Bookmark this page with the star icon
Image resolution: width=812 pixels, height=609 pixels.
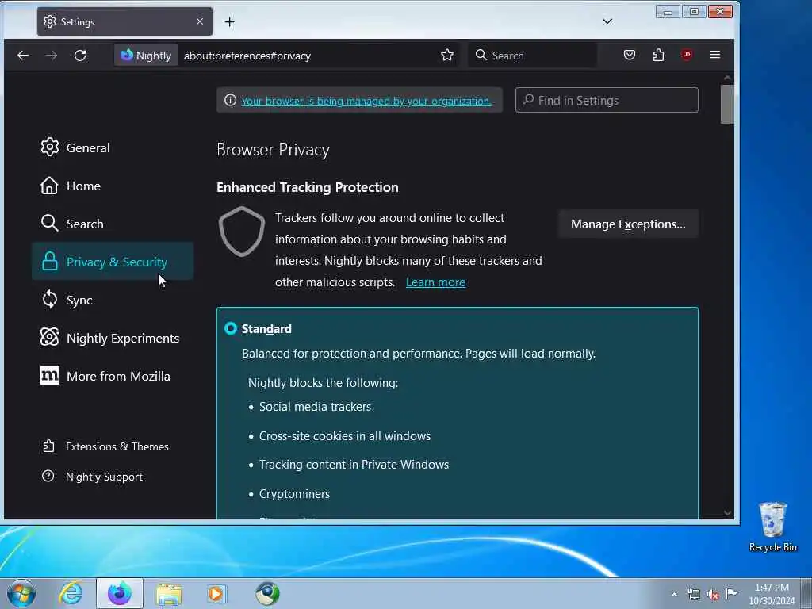coord(447,55)
